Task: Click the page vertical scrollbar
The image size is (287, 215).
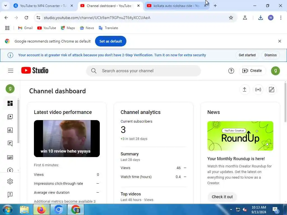Action: [x=285, y=102]
